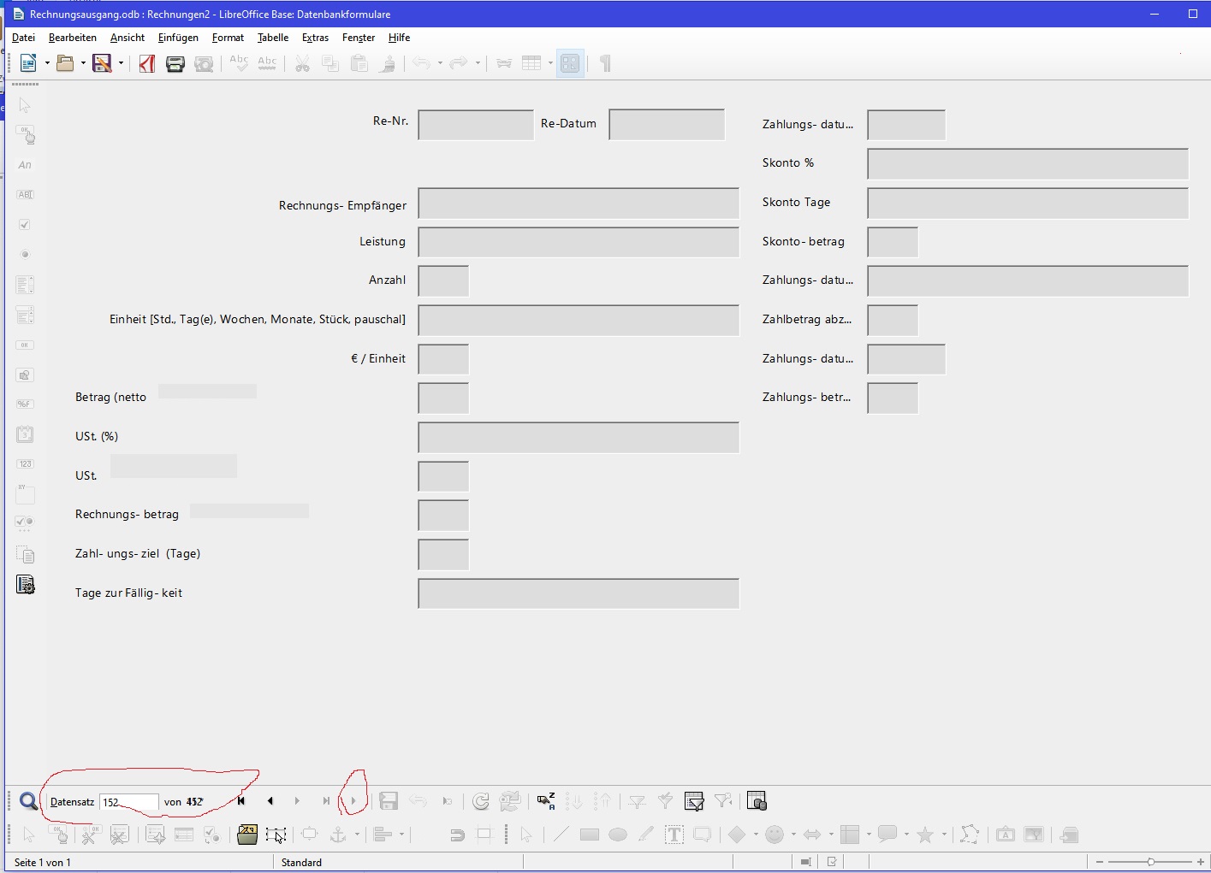Click the Rechnungs- Empfänger input field

(x=579, y=204)
